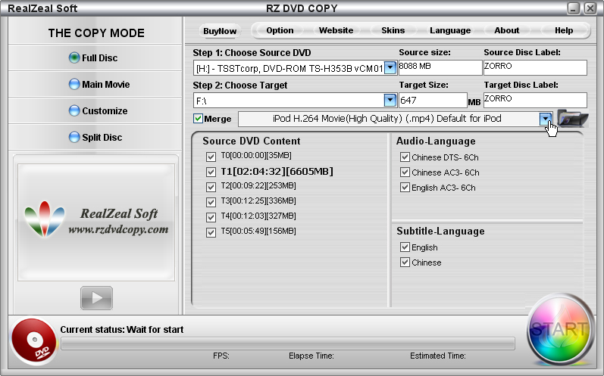The height and width of the screenshot is (376, 604).
Task: Click the BuyNow button
Action: pos(220,31)
